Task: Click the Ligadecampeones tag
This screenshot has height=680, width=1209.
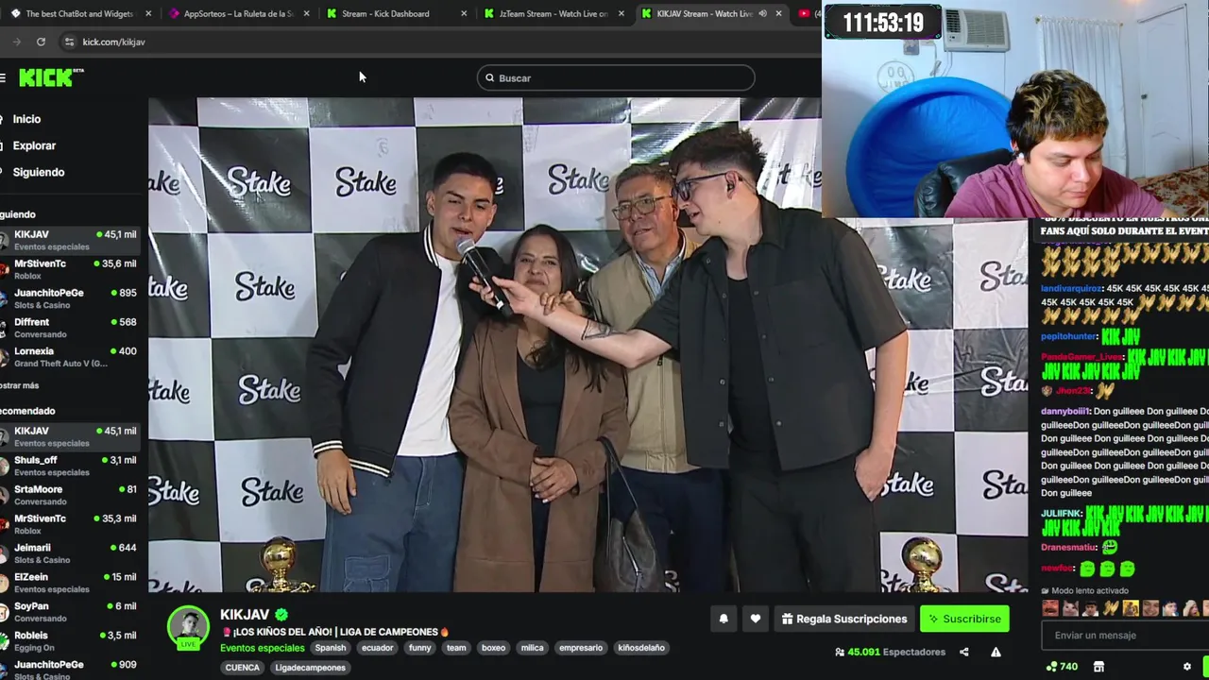Action: 310,668
